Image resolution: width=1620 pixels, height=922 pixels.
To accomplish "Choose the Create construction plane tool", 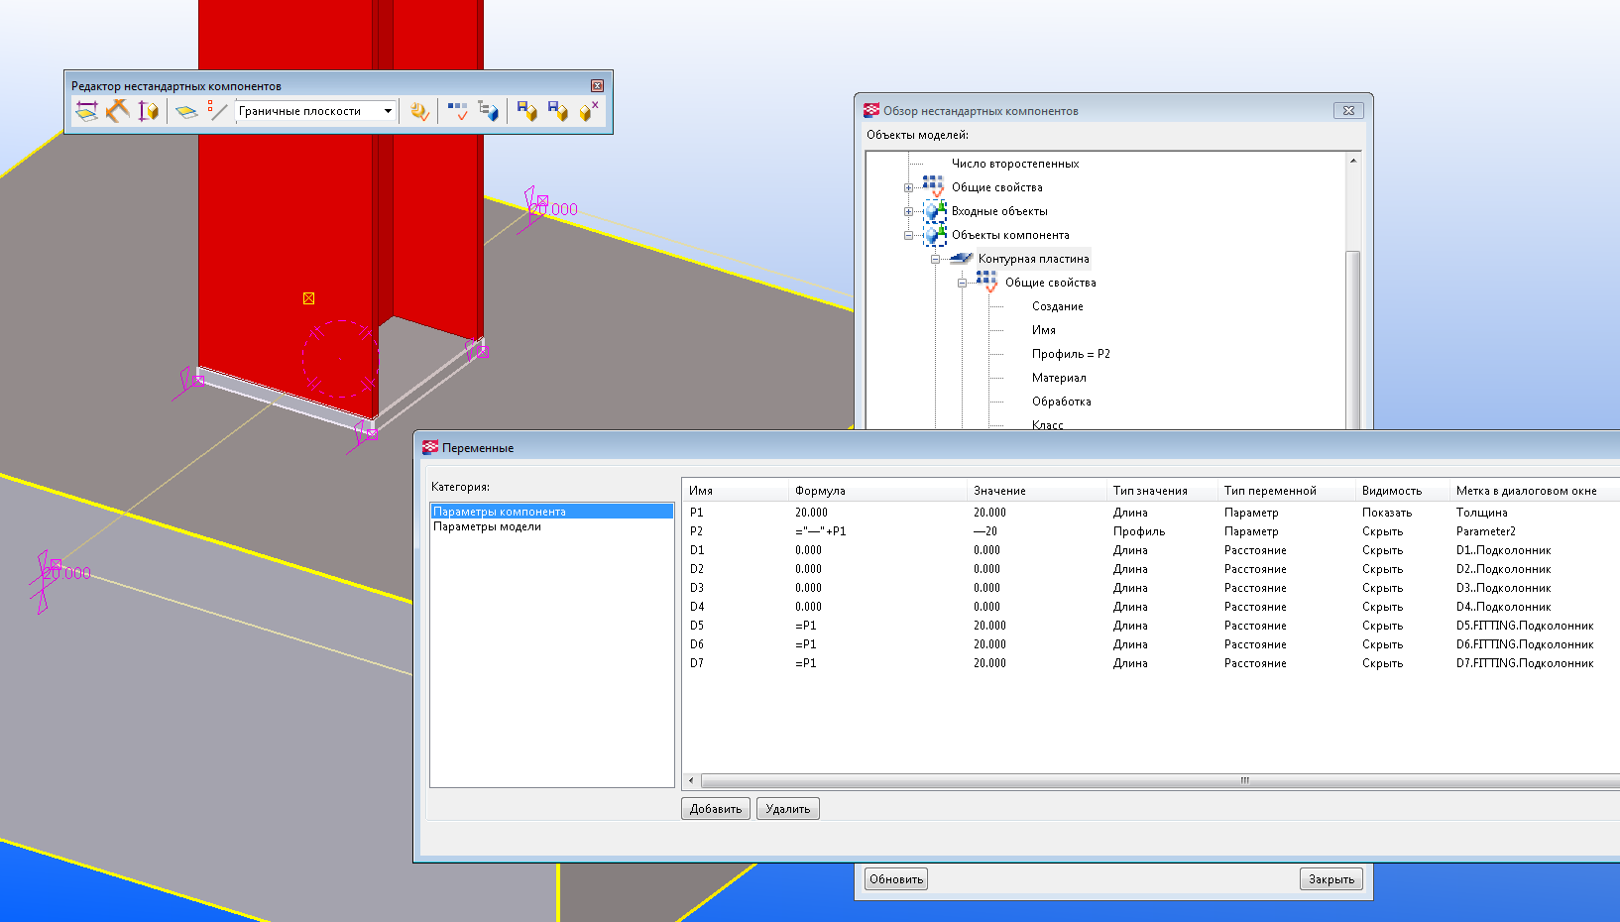I will coord(185,111).
